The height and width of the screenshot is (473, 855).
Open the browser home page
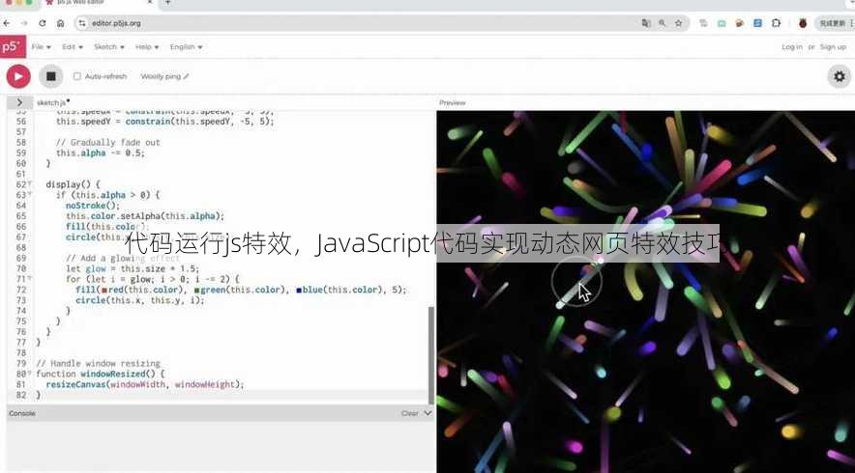point(61,23)
